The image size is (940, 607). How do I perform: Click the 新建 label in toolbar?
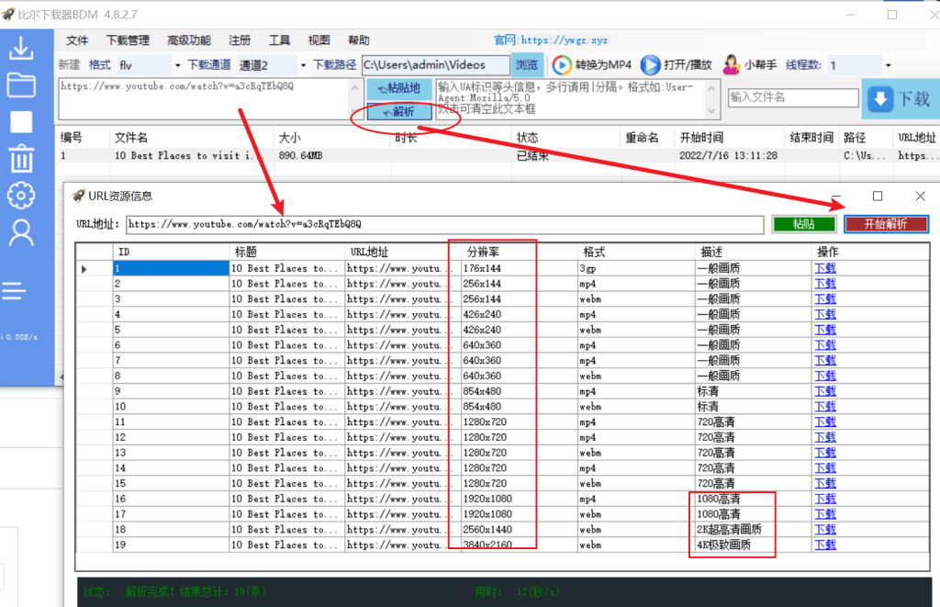69,65
